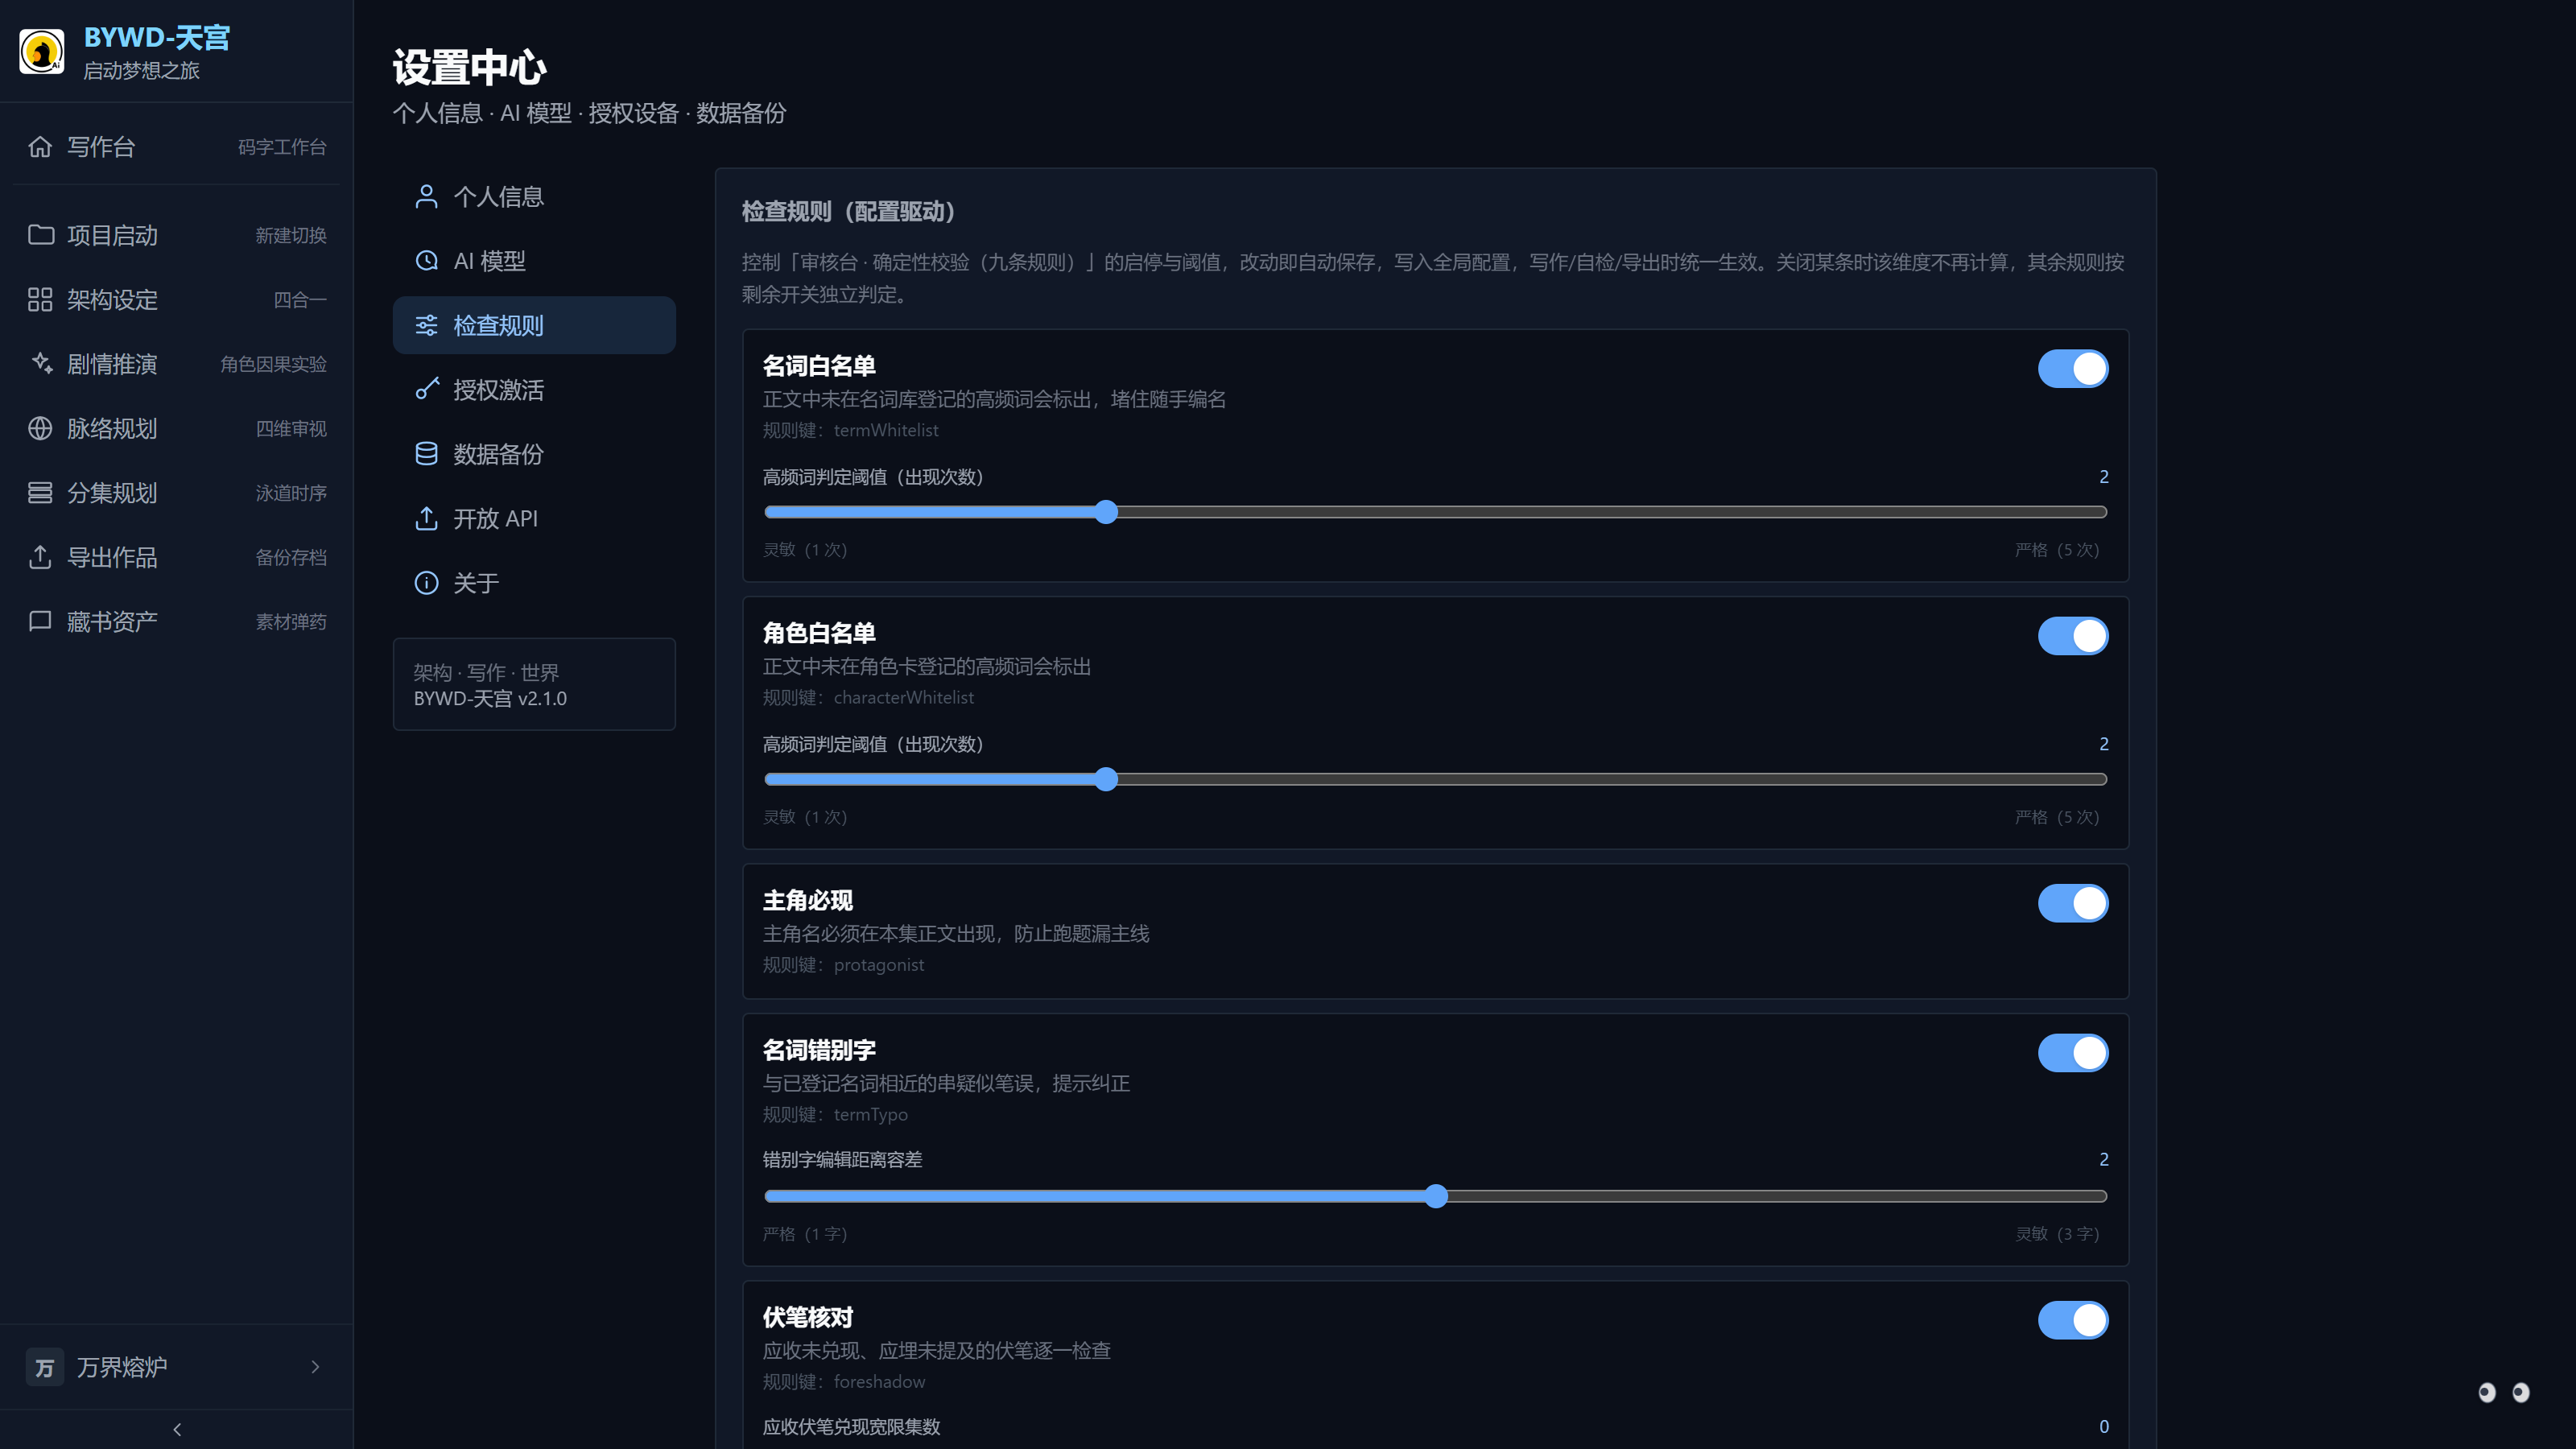Open the 脉络规划 sidebar entry

[x=177, y=429]
